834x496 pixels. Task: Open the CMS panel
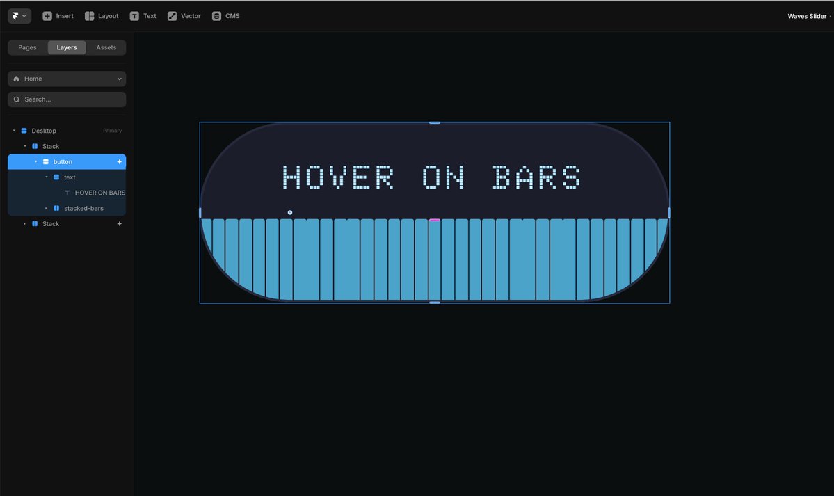pos(225,15)
